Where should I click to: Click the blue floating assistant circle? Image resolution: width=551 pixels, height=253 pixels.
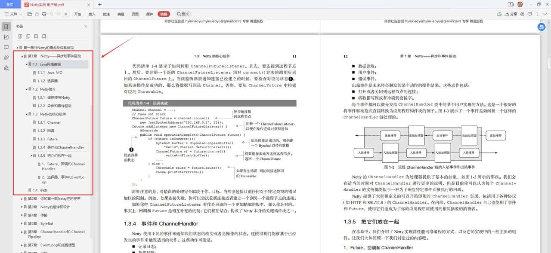pos(541,27)
